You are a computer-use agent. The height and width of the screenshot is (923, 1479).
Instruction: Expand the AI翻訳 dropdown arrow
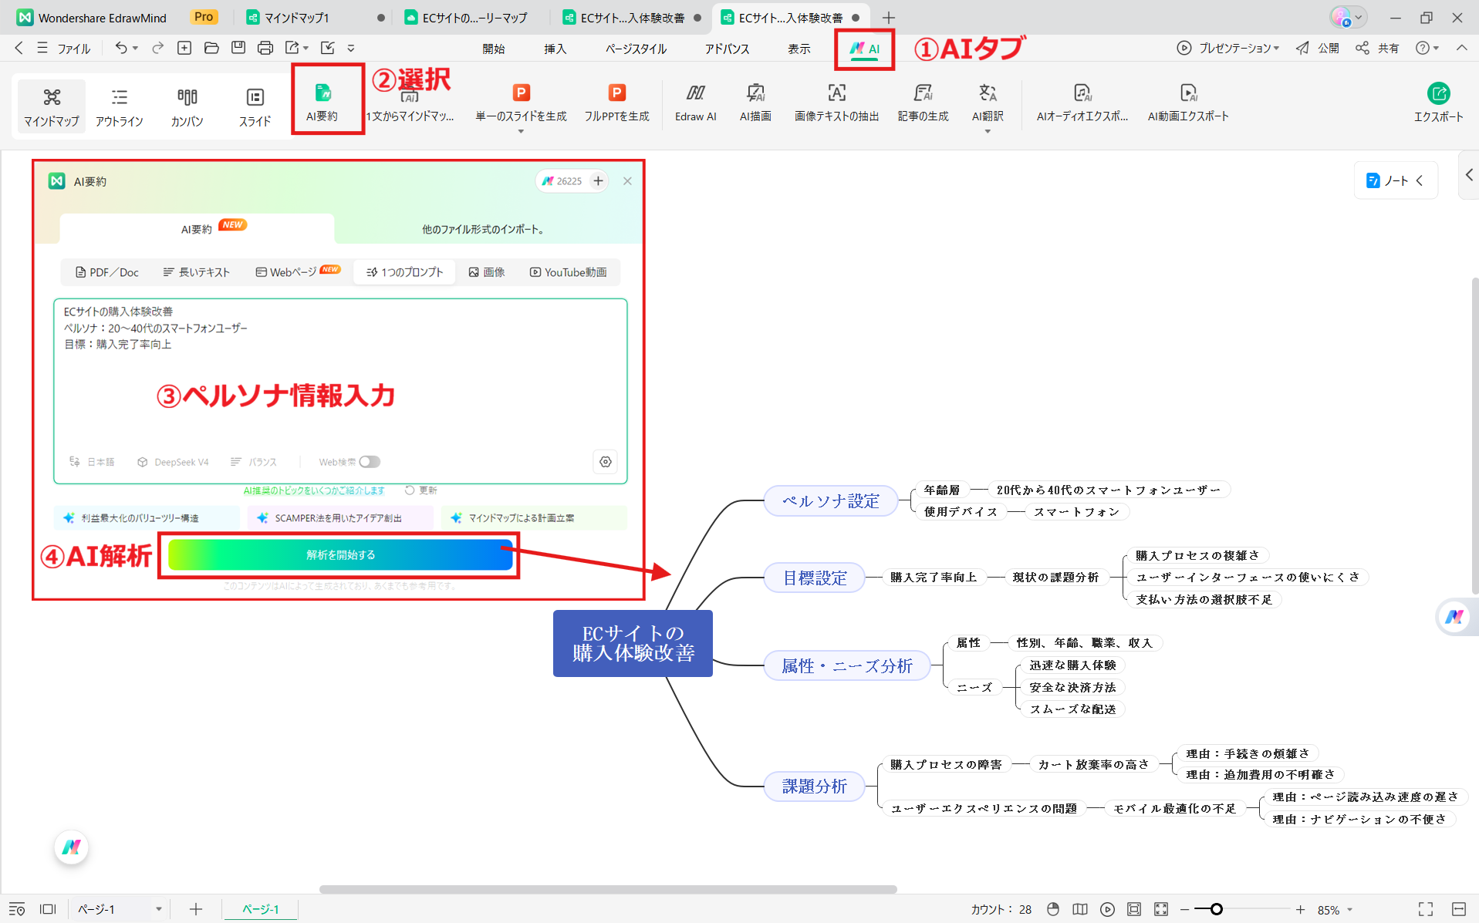click(x=988, y=132)
